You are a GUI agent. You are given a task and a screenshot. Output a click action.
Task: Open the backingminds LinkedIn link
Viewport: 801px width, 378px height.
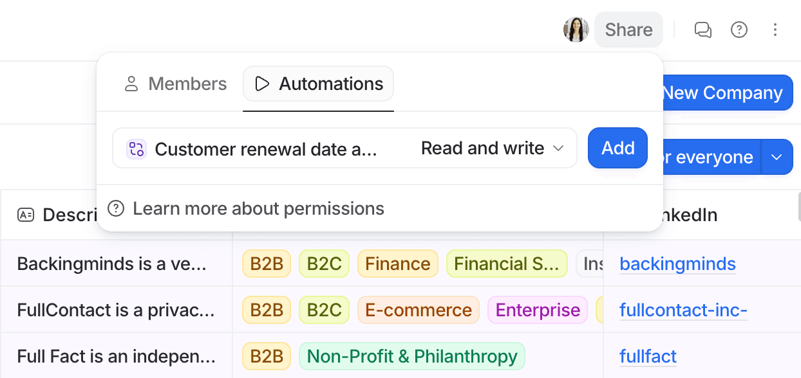tap(677, 264)
